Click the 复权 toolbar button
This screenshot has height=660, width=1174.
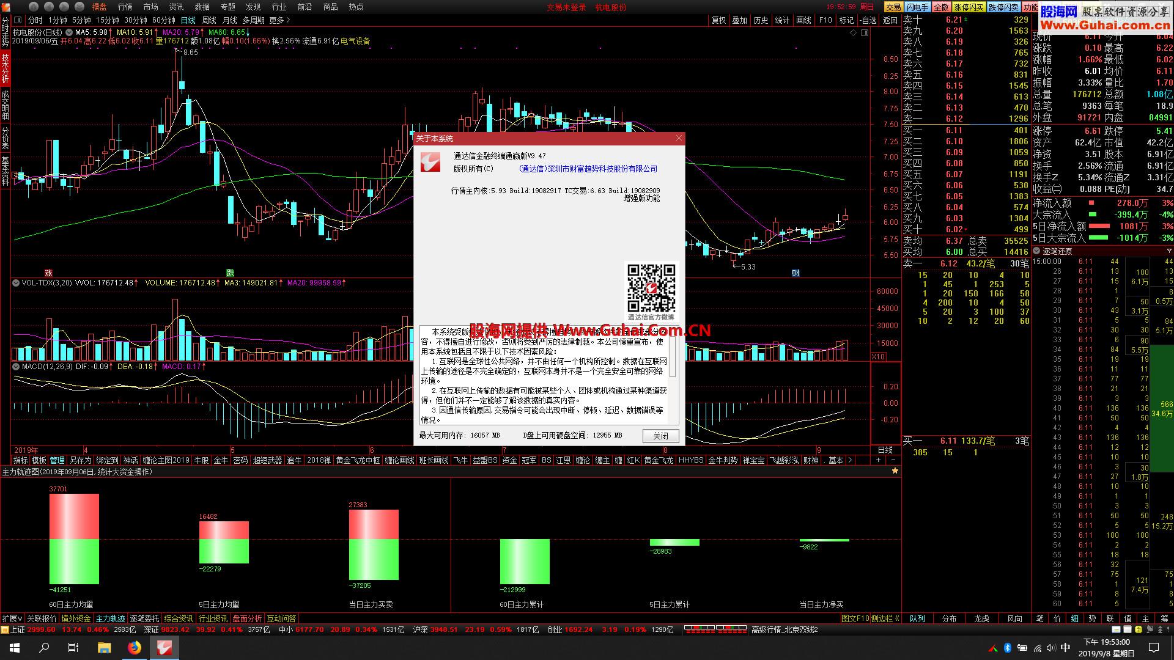[x=719, y=20]
